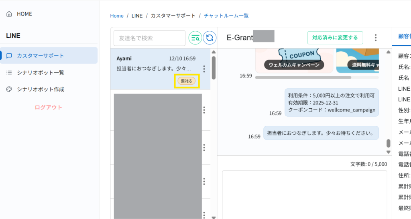The width and height of the screenshot is (411, 219).
Task: Select the ウェルカムキャンペーン coupon card
Action: click(x=294, y=60)
